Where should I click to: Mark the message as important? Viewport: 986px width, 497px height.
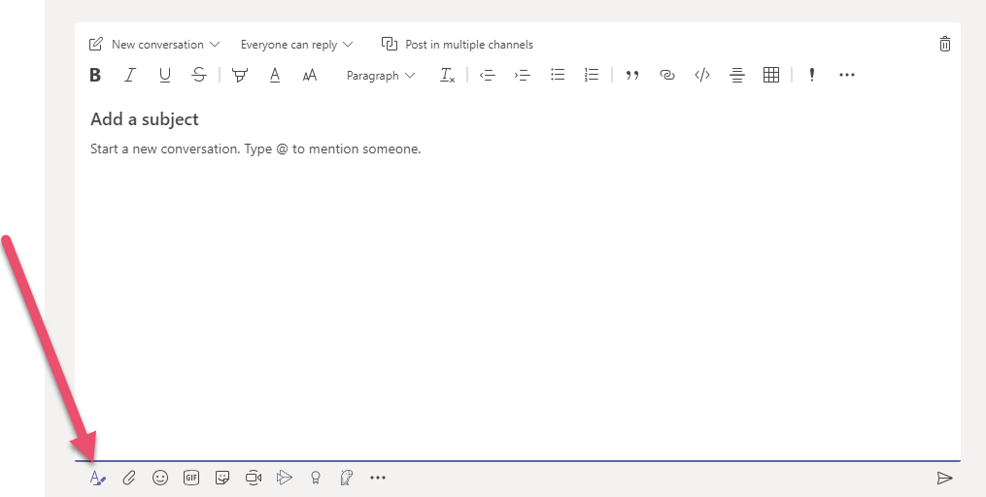coord(812,75)
